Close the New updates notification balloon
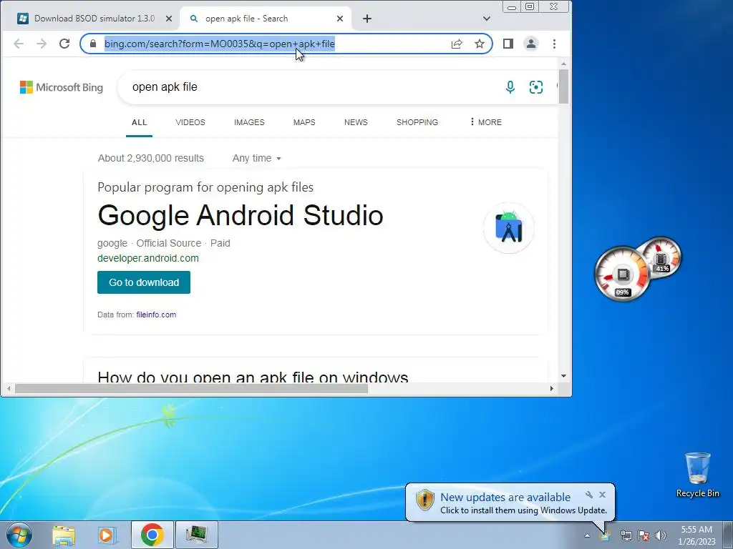 click(602, 495)
